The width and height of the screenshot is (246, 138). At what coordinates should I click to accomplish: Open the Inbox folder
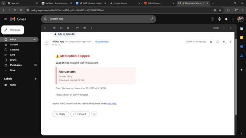tap(19, 40)
